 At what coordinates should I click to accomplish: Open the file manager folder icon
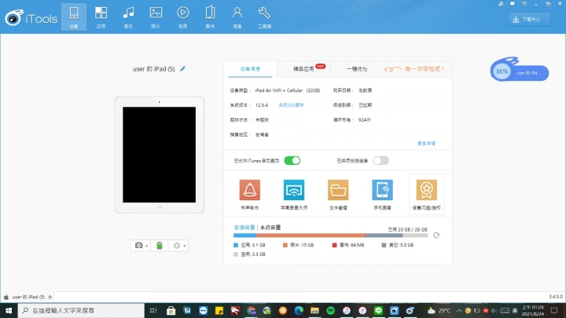[x=338, y=194]
